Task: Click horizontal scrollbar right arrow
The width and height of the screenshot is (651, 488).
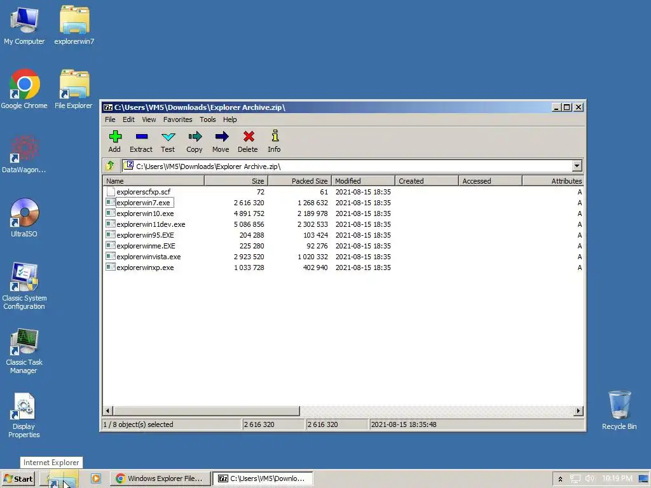Action: click(x=579, y=411)
